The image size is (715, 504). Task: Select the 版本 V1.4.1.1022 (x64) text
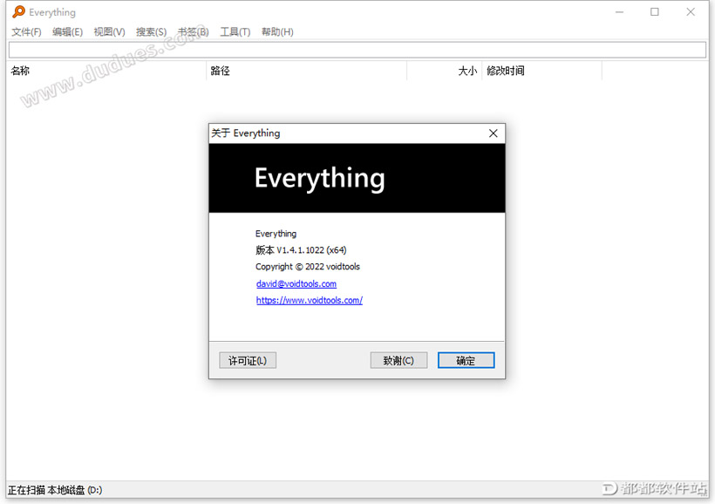pyautogui.click(x=301, y=250)
